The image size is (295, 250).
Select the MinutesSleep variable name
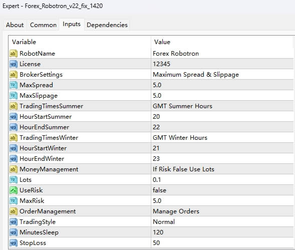pyautogui.click(x=39, y=232)
